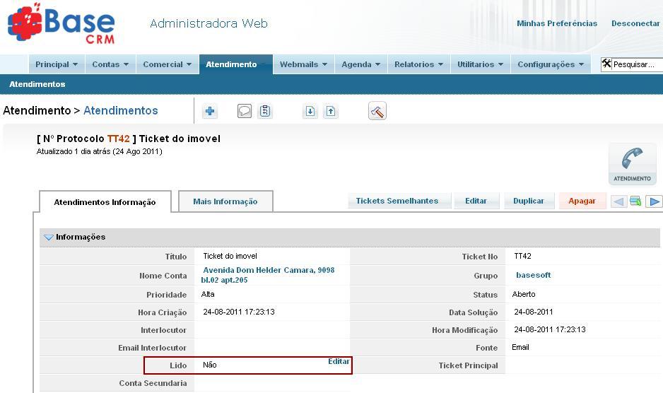Select the Atendimento menu tab
Image resolution: width=663 pixels, height=393 pixels.
231,64
